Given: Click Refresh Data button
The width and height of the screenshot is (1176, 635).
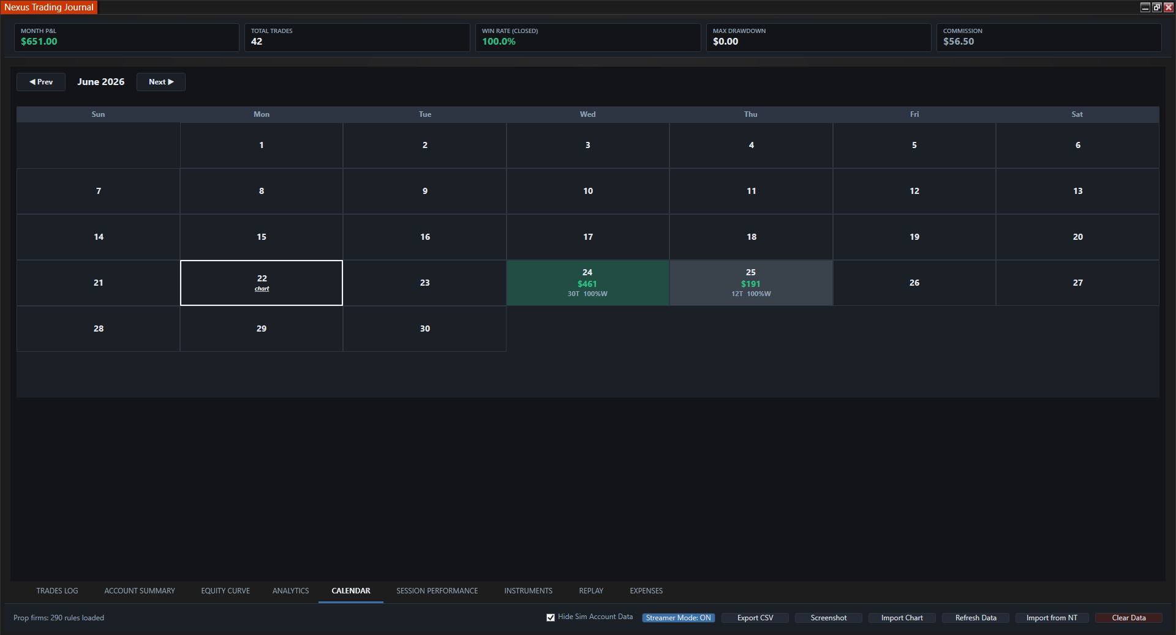Looking at the screenshot, I should [x=976, y=618].
